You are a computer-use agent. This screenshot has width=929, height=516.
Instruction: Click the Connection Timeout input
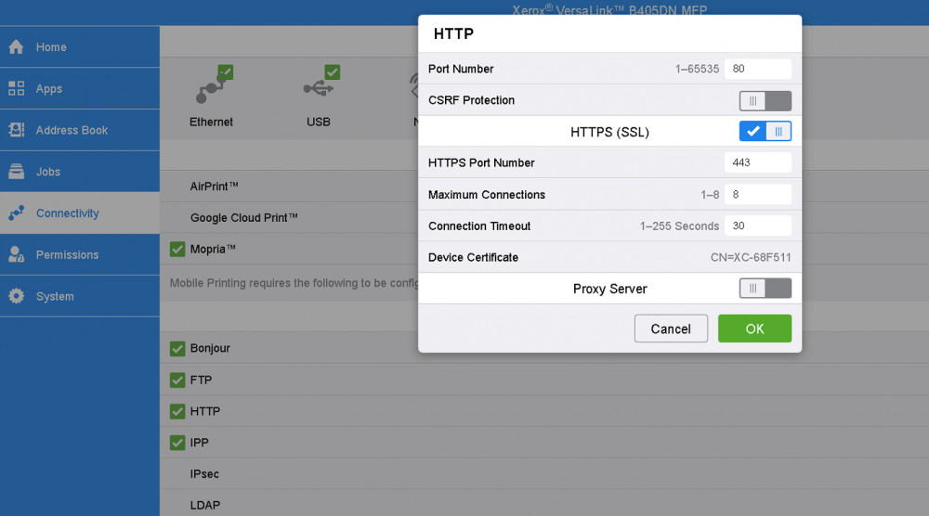(x=757, y=226)
